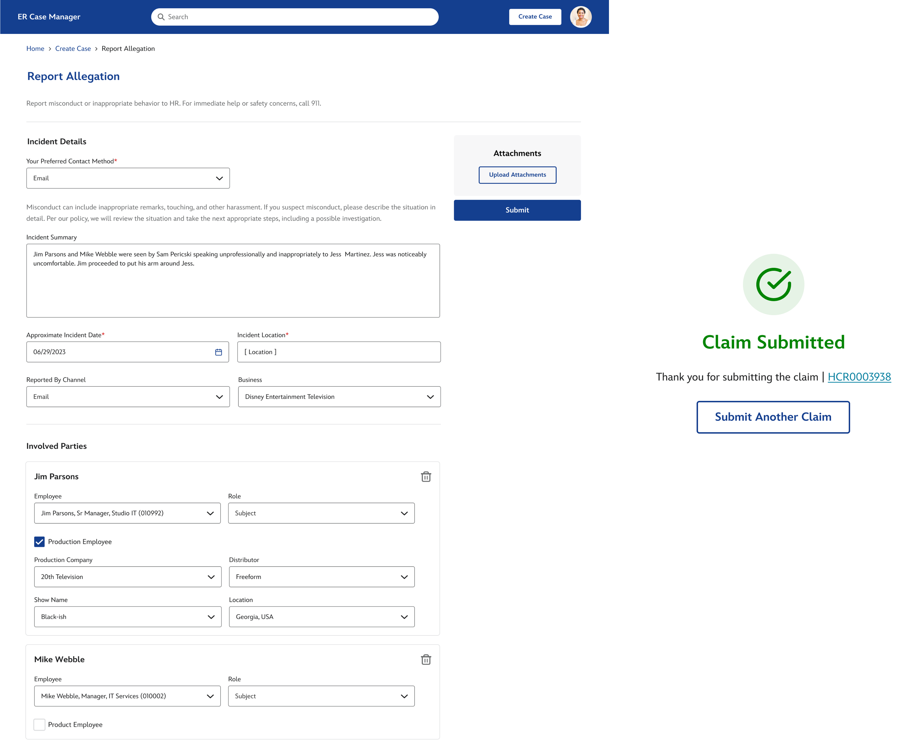Image resolution: width=922 pixels, height=748 pixels.
Task: Open the Show Name Black-ish dropdown
Action: [128, 617]
